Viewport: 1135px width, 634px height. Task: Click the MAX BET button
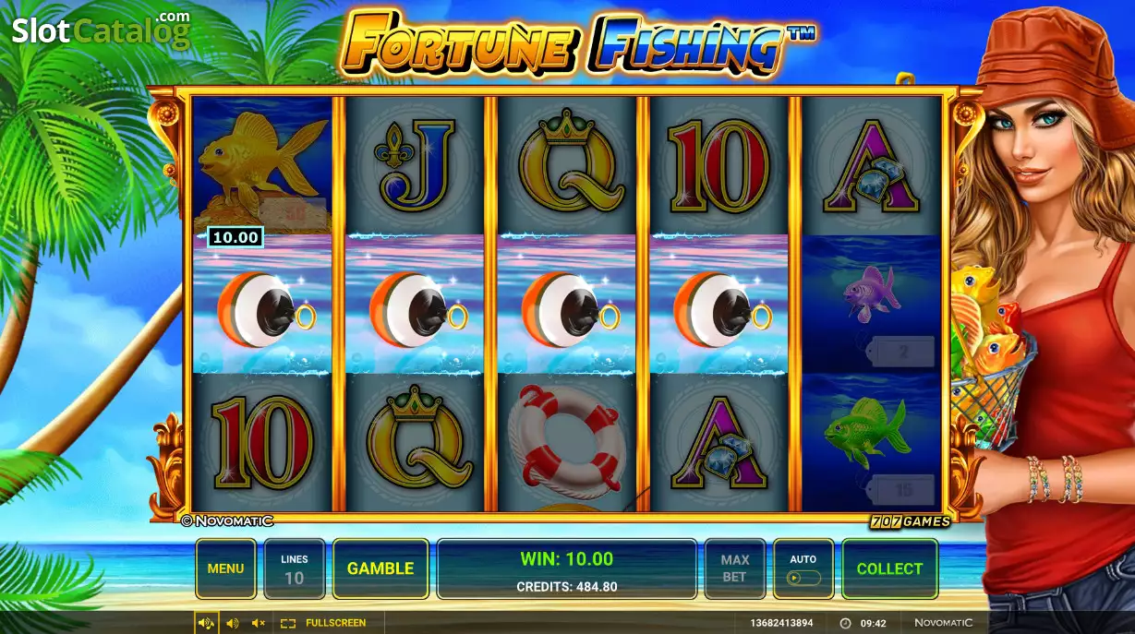click(x=735, y=568)
